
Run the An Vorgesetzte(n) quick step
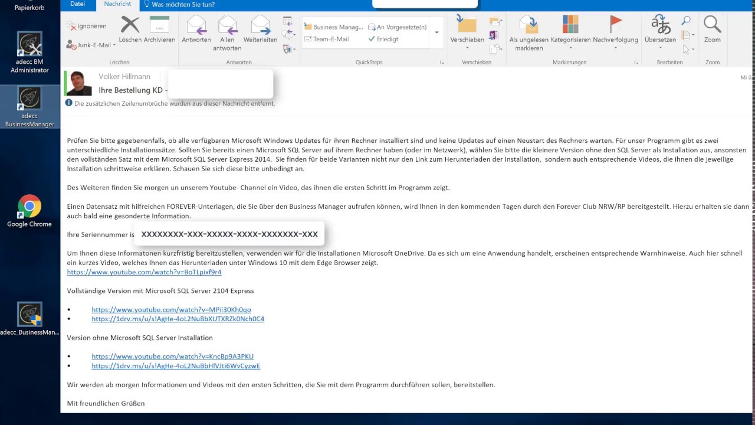398,27
